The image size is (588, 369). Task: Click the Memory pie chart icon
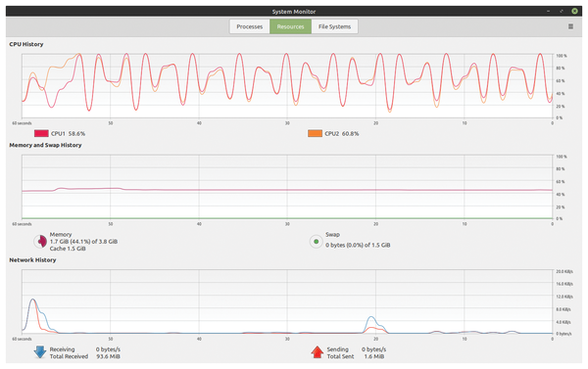40,242
